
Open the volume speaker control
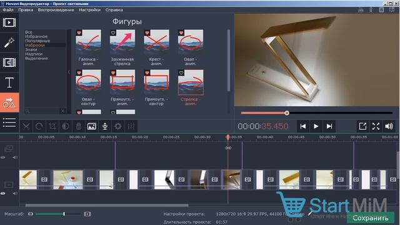tap(389, 126)
